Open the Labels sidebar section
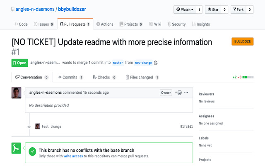The height and width of the screenshot is (166, 265). tap(204, 138)
